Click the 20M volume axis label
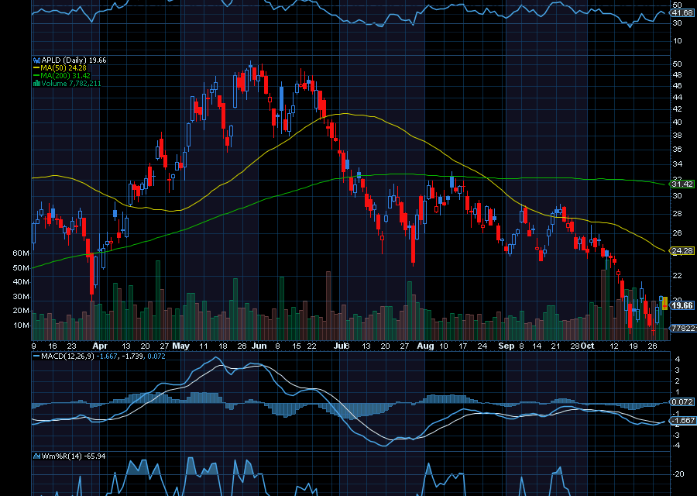This screenshot has height=496, width=697. [x=21, y=311]
